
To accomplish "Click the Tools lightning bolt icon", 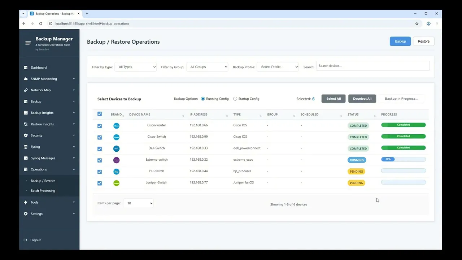I will coord(26,202).
